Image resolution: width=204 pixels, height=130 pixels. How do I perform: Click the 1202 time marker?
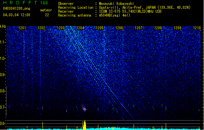[41, 28]
